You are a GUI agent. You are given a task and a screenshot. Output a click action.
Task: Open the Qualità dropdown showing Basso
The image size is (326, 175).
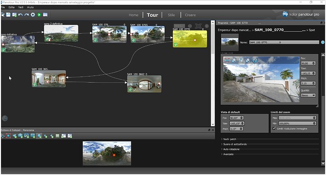pos(308,95)
